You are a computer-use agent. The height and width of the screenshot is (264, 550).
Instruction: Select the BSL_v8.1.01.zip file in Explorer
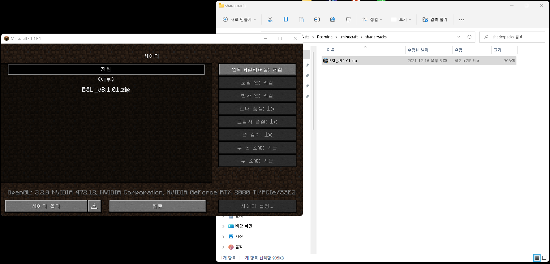click(419, 60)
